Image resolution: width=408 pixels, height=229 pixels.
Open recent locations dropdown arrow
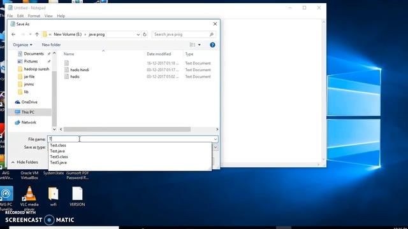tap(30, 34)
